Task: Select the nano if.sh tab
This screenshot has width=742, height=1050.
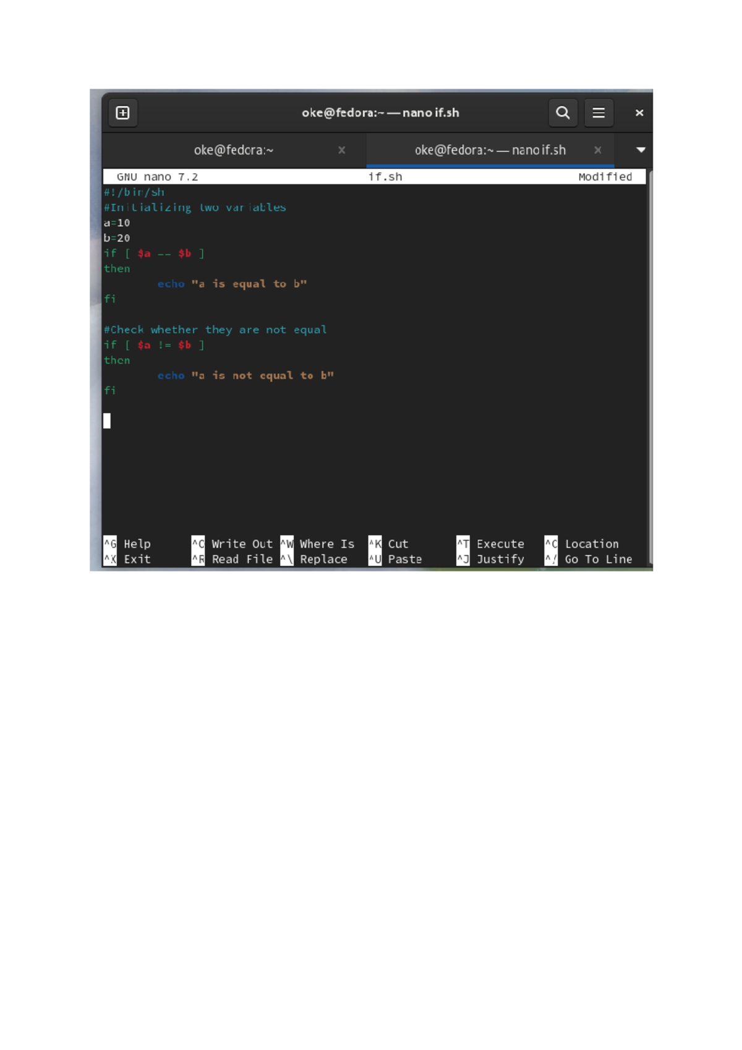Action: 489,150
